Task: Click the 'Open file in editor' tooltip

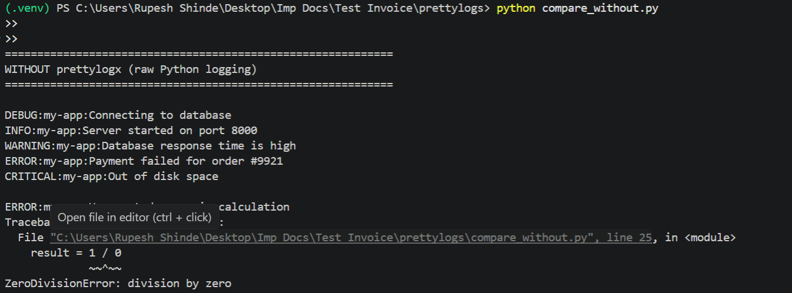Action: pos(135,218)
